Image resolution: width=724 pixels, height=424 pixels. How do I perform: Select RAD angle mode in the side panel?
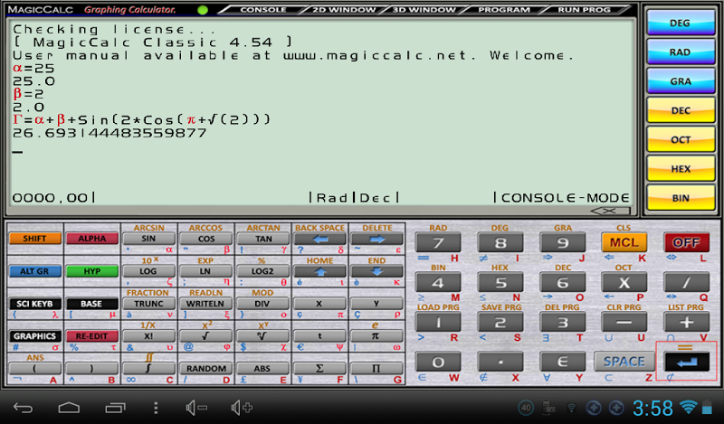pyautogui.click(x=681, y=52)
